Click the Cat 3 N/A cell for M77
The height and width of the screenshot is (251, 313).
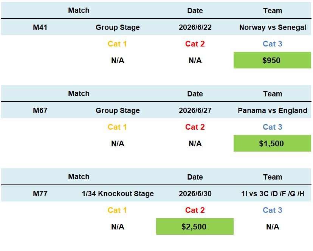273,227
